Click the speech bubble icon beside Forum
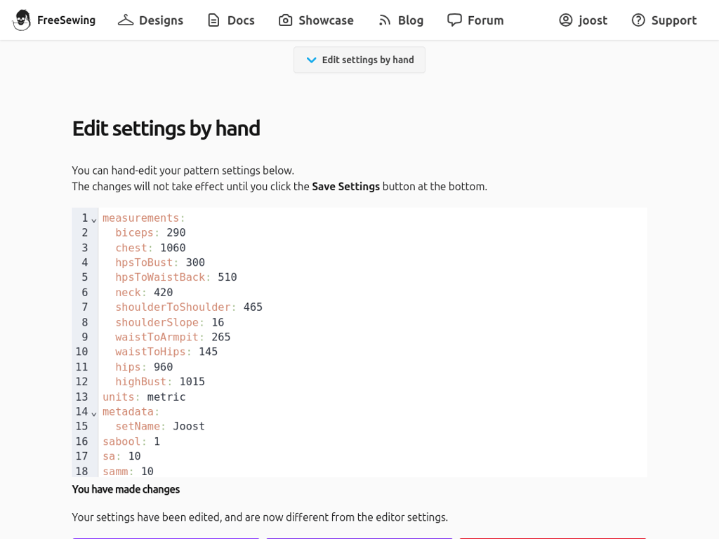719x539 pixels. (x=454, y=20)
